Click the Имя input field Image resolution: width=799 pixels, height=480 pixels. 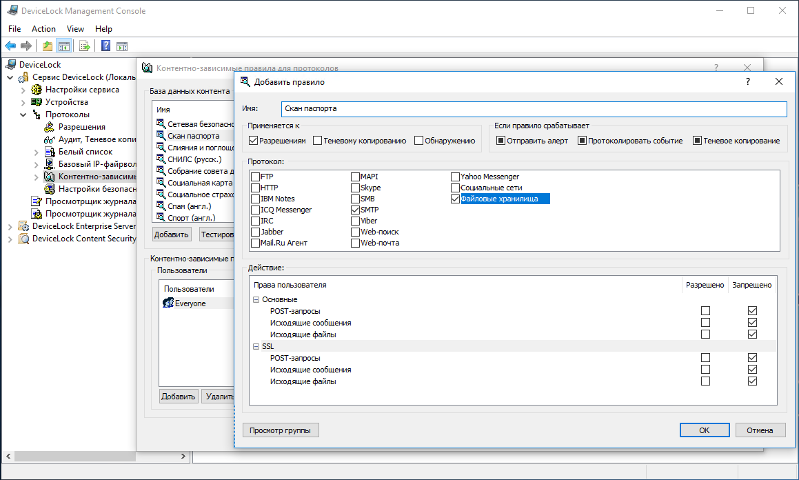pos(534,108)
